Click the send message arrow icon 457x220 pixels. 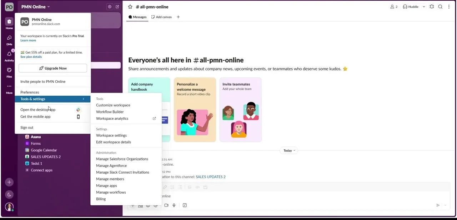(x=438, y=205)
